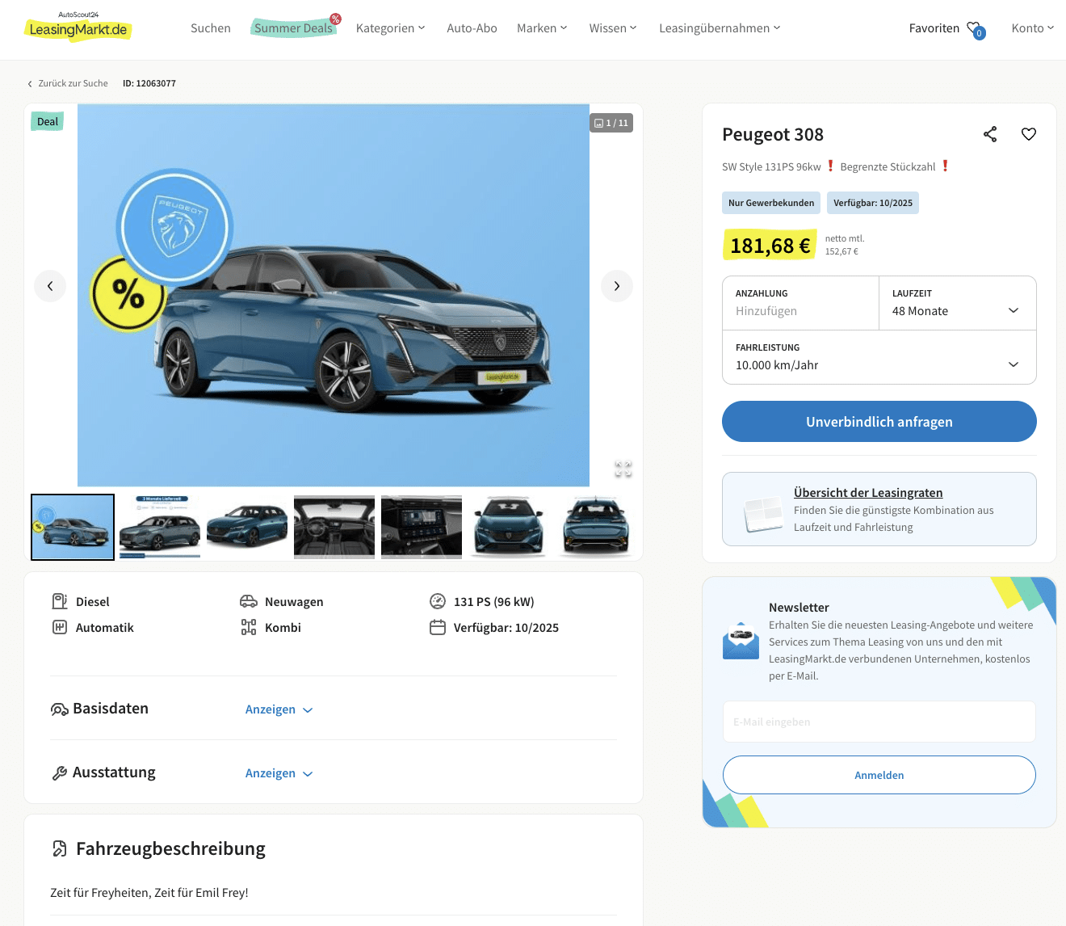This screenshot has width=1066, height=926.
Task: Go to Suchen in navigation
Action: coord(211,28)
